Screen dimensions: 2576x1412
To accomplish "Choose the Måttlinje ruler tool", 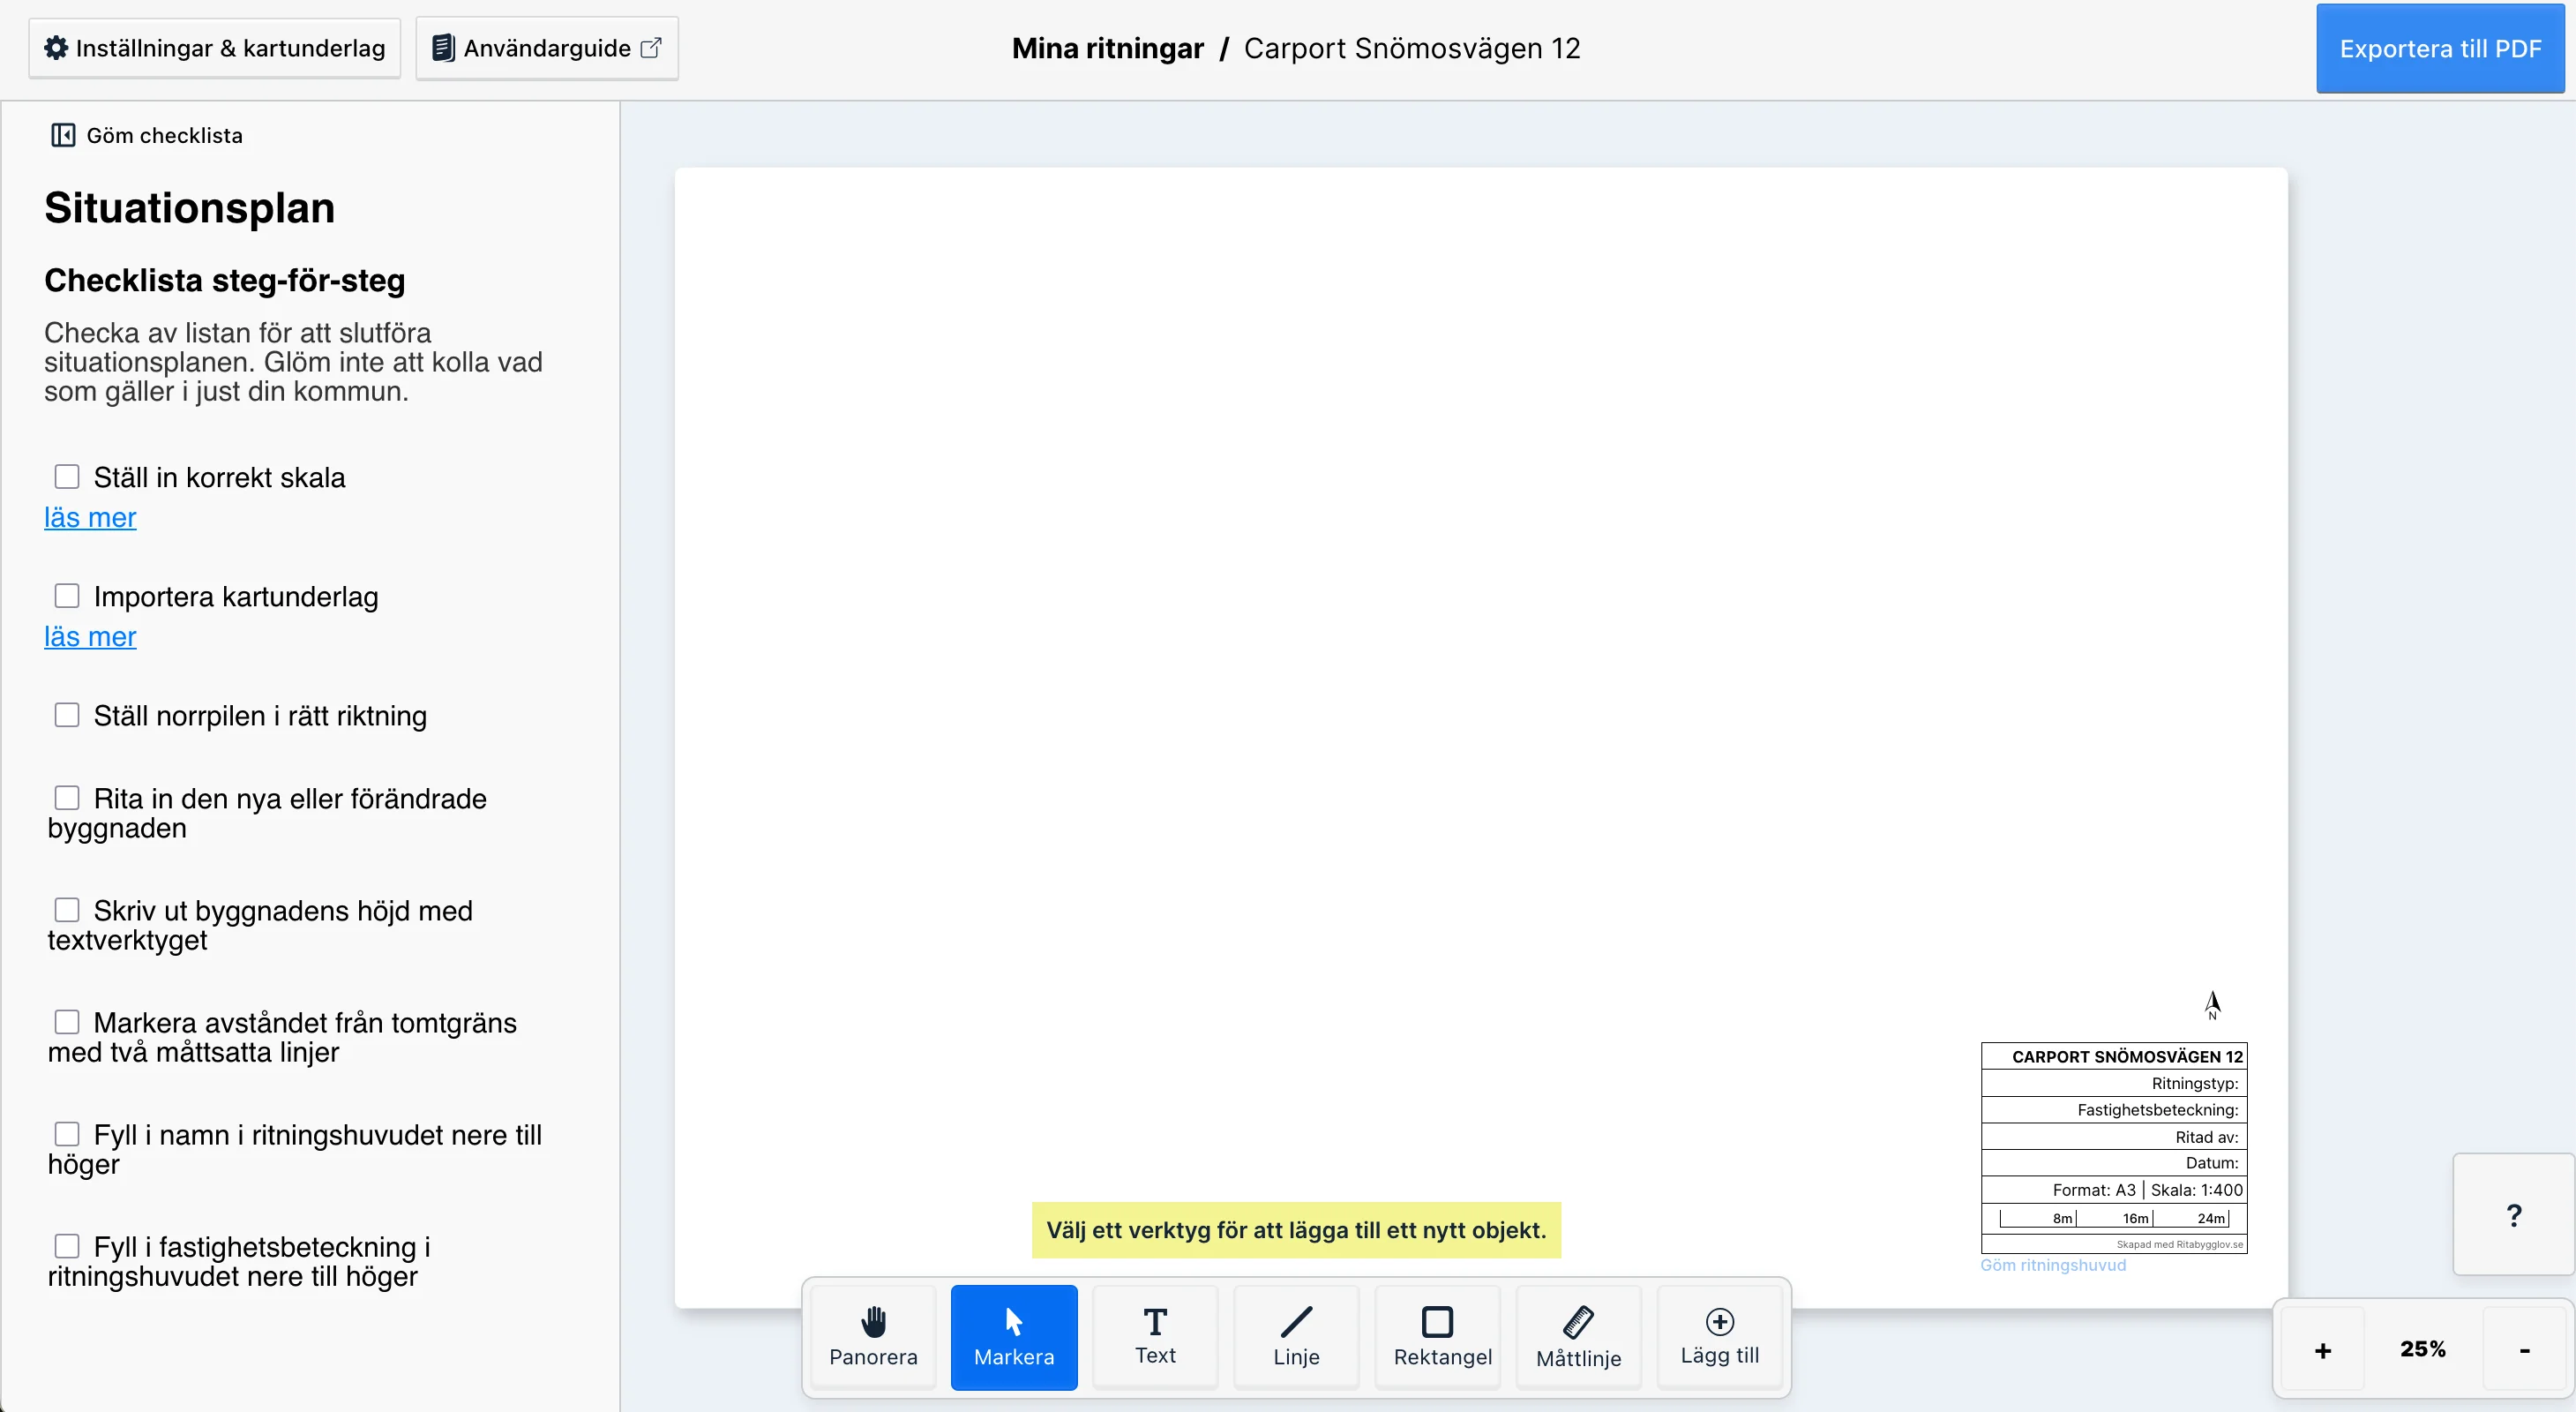I will pyautogui.click(x=1578, y=1337).
